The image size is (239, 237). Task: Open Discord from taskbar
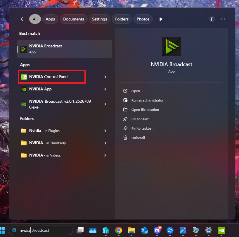157,230
